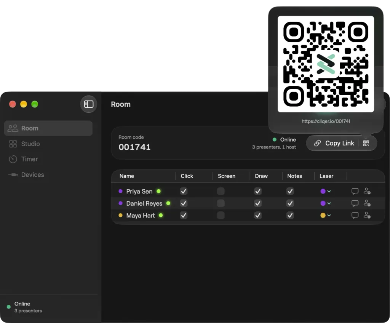390x323 pixels.
Task: Click the Name column header
Action: tap(126, 176)
